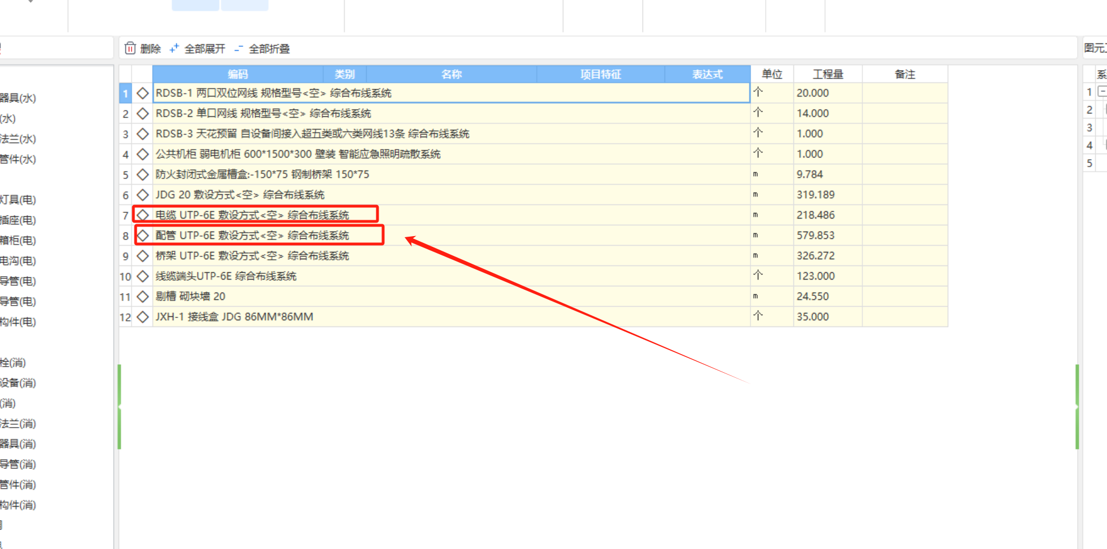This screenshot has width=1107, height=549.
Task: Expand diamond icon of JXH-1 接线盒 row
Action: [142, 317]
